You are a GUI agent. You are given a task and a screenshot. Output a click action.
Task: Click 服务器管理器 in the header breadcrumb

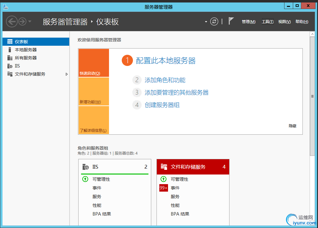(x=65, y=22)
